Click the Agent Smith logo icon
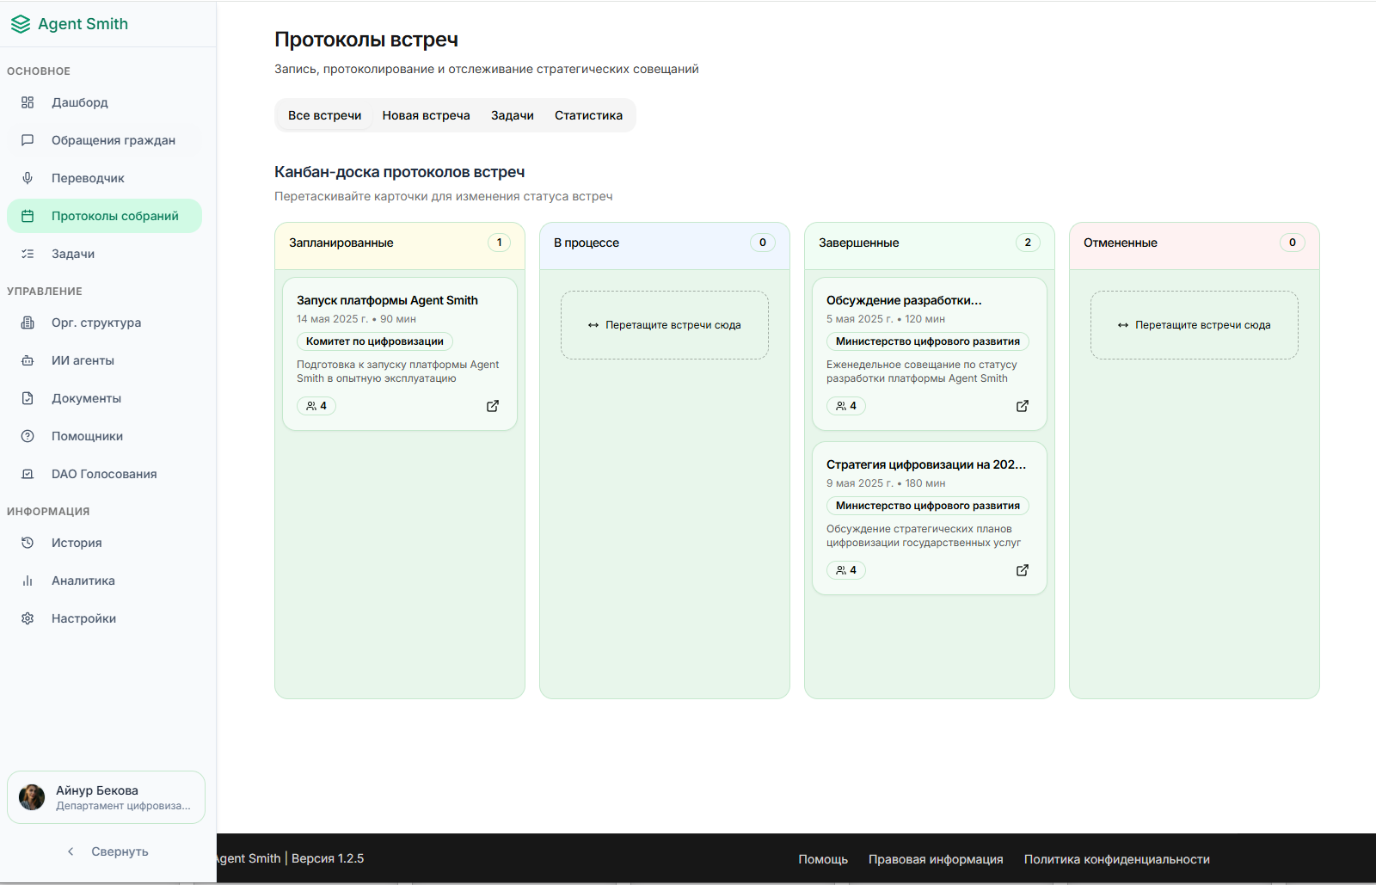The image size is (1376, 885). 21,24
